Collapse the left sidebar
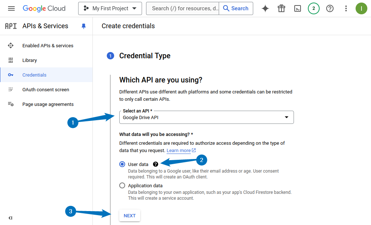 pos(10,217)
